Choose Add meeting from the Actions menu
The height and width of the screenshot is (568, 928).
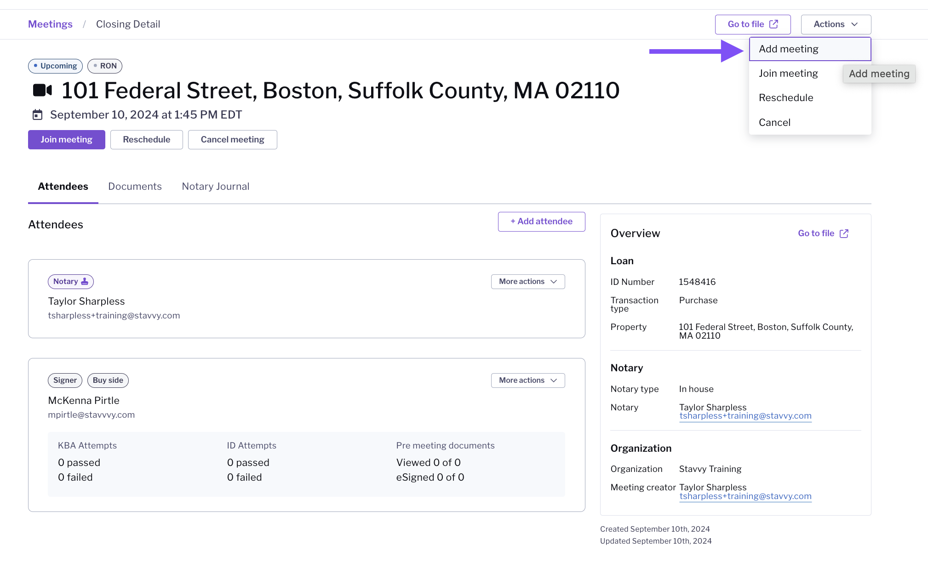click(x=788, y=49)
